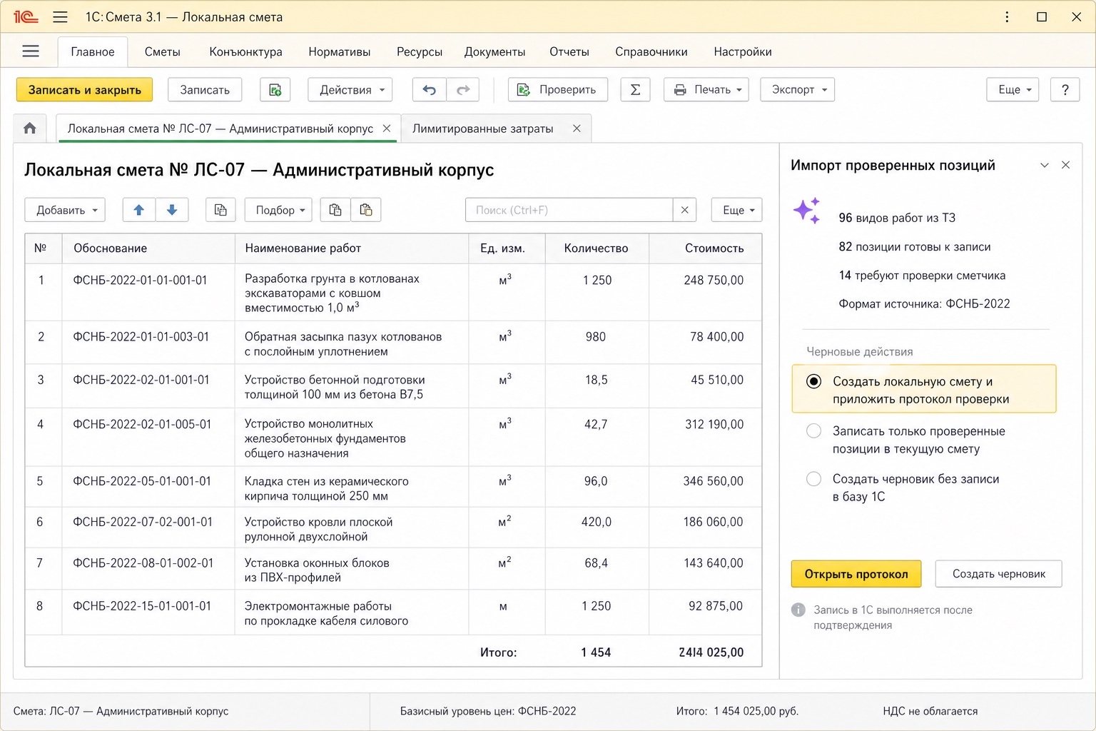
Task: Open the Ресурсы menu
Action: point(419,51)
